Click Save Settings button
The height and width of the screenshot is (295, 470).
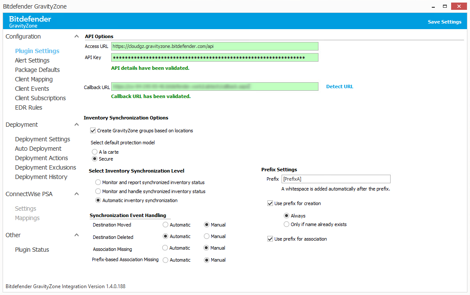pyautogui.click(x=444, y=22)
